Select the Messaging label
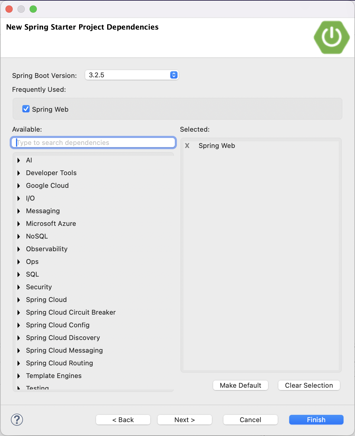This screenshot has width=355, height=436. pos(43,211)
